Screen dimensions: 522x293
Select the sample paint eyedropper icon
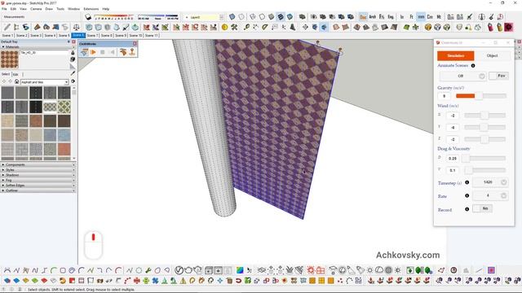click(73, 73)
